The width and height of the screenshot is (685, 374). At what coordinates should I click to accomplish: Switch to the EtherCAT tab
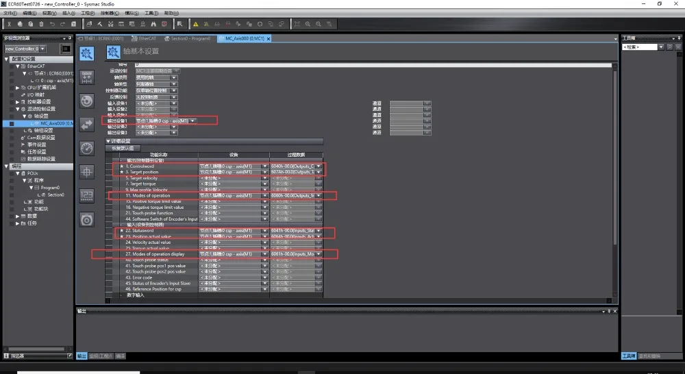point(144,38)
